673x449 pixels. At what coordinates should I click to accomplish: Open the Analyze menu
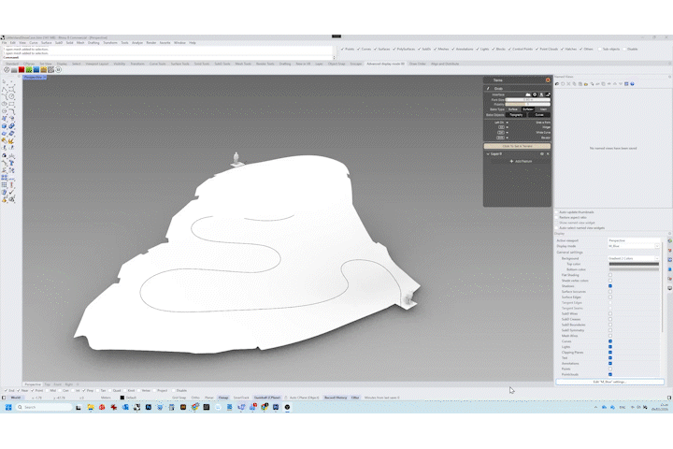(137, 43)
